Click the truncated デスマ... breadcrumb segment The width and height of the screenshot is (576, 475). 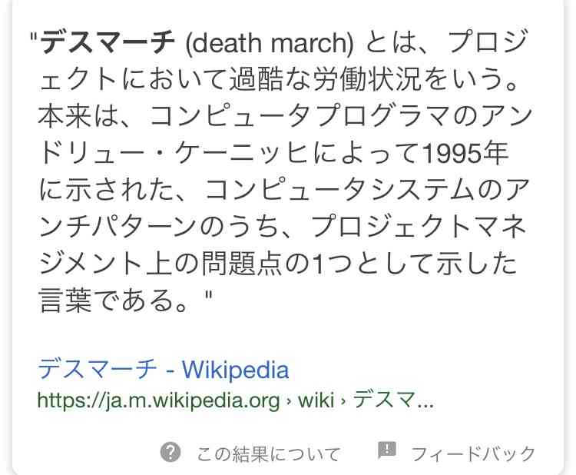point(393,400)
